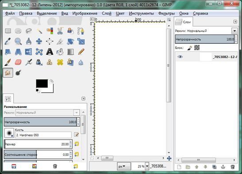This screenshot has width=242, height=174.
Task: Select the Perspective tool
Action: click(x=18, y=52)
